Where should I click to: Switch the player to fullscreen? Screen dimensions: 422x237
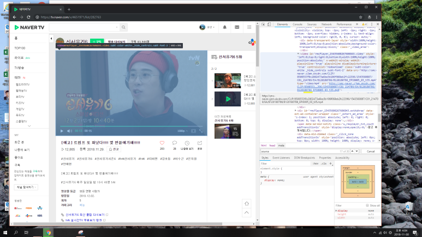pyautogui.click(x=201, y=131)
